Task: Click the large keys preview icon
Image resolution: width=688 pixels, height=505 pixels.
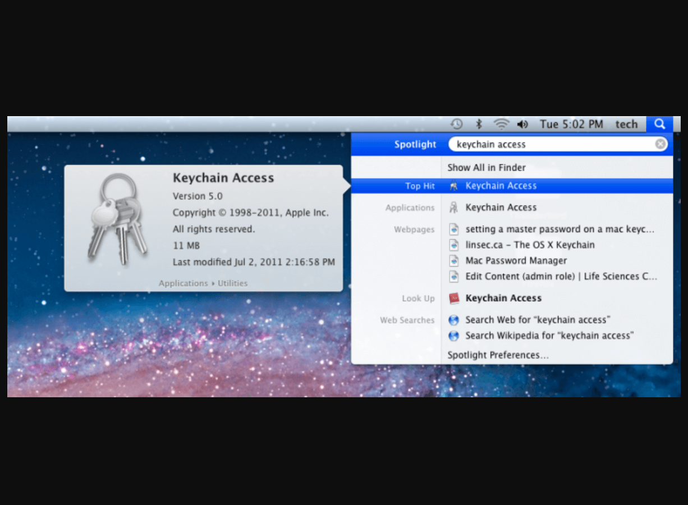Action: click(x=117, y=218)
